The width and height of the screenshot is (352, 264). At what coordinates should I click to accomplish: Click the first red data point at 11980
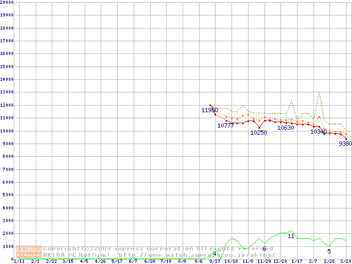(210, 105)
